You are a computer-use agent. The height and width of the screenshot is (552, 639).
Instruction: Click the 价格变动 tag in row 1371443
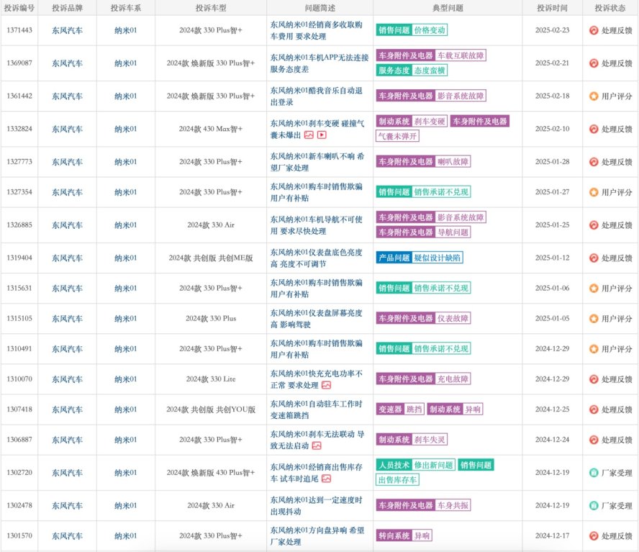[x=430, y=30]
